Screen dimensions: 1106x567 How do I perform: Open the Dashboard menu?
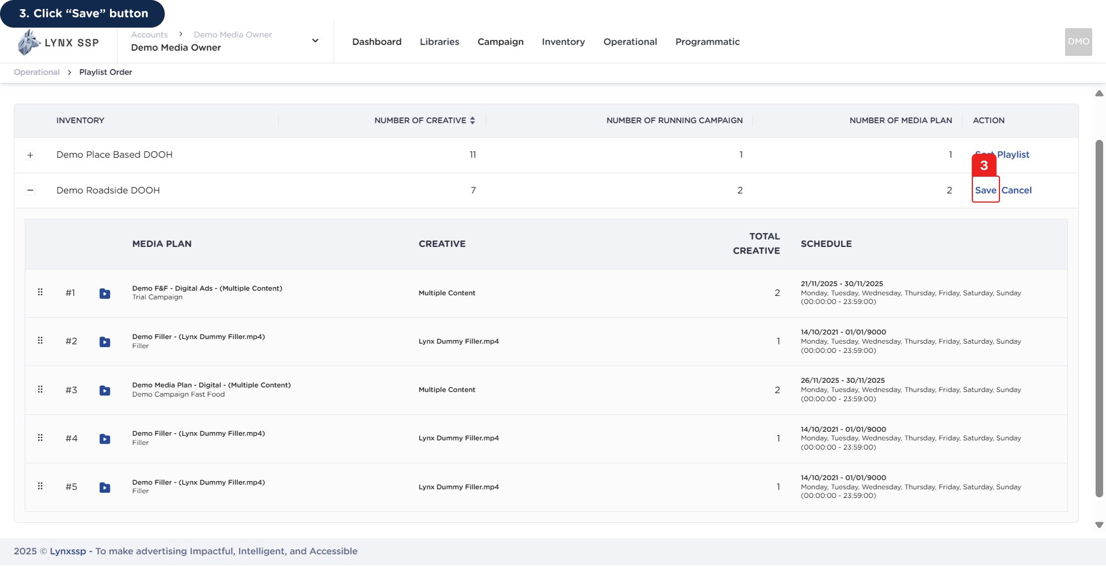[377, 41]
